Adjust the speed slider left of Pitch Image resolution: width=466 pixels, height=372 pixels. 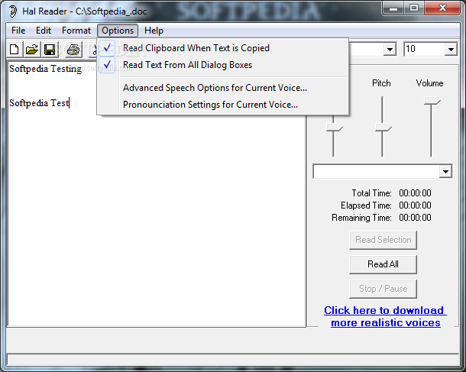coord(335,128)
